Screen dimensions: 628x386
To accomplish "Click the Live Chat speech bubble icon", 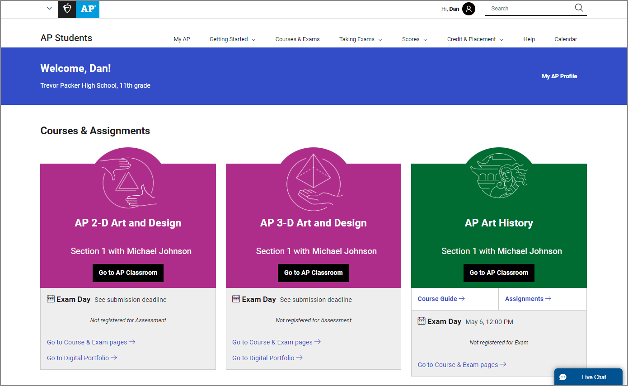I will [562, 377].
